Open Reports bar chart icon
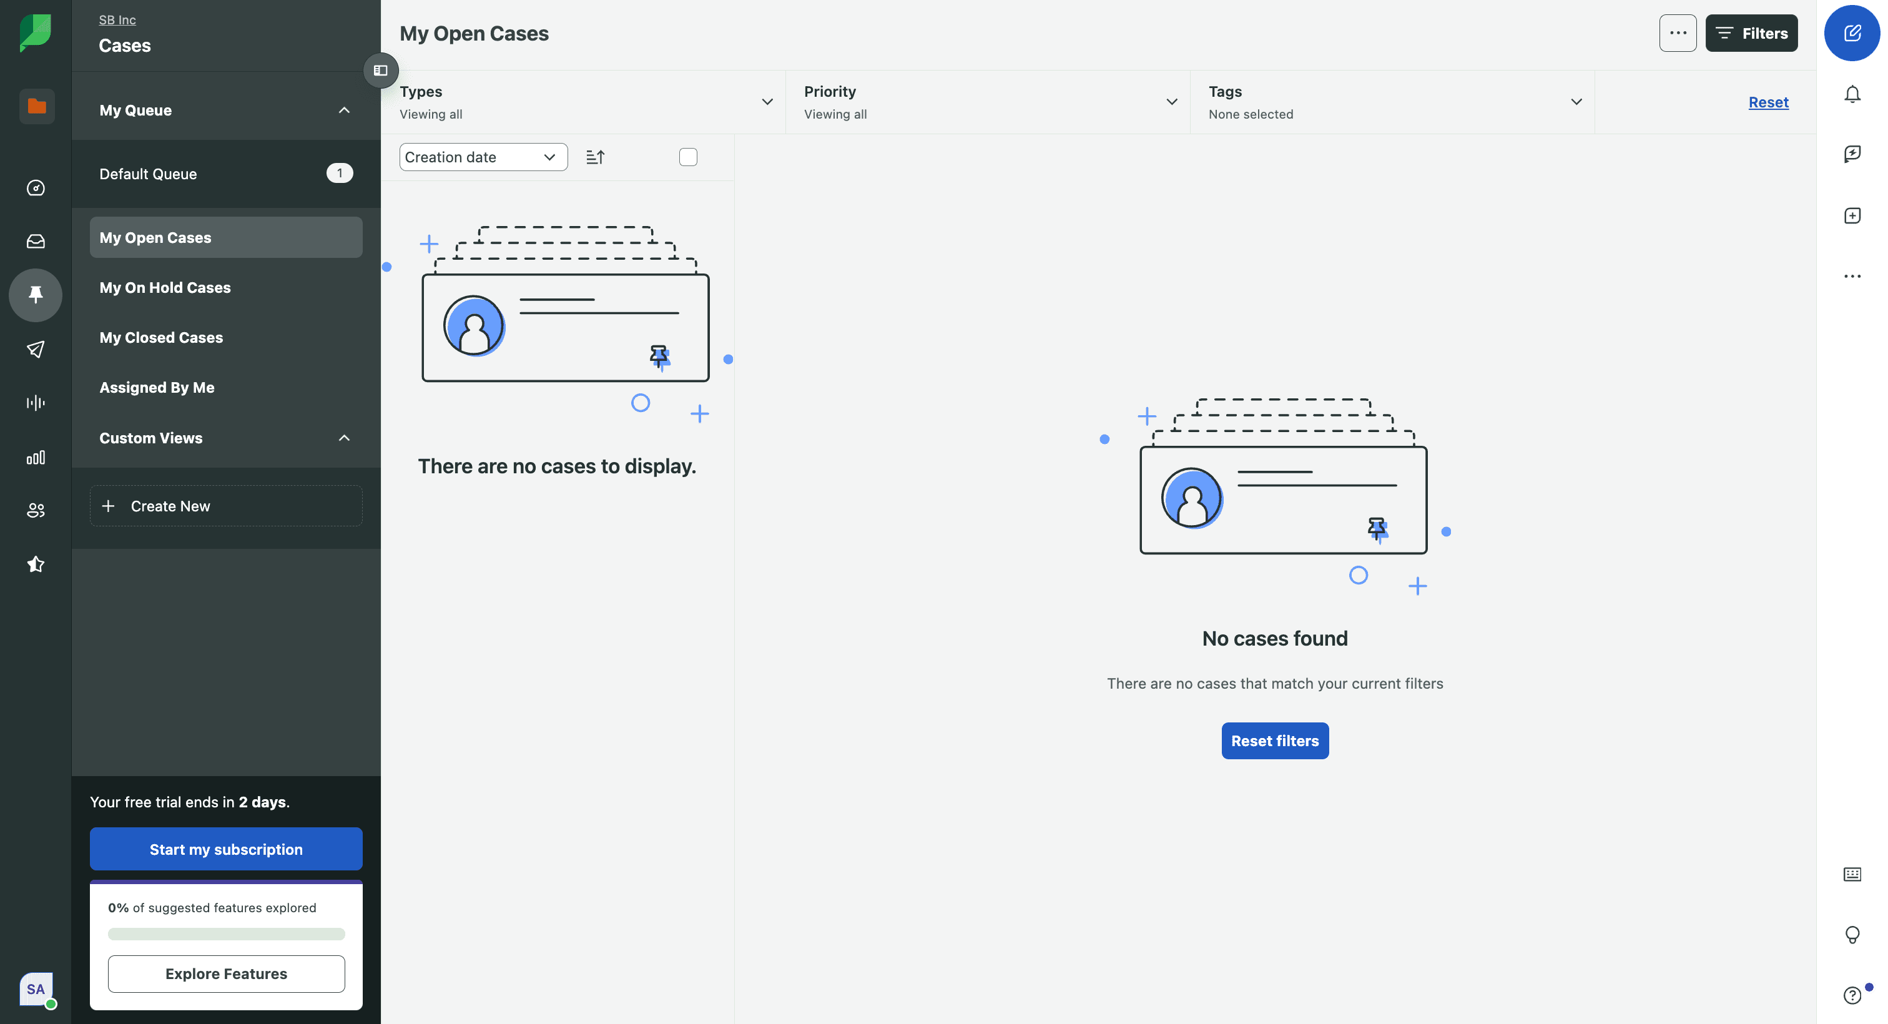1888x1024 pixels. coord(35,458)
